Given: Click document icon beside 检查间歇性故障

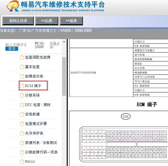Looking at the screenshot, I should click(22, 57).
